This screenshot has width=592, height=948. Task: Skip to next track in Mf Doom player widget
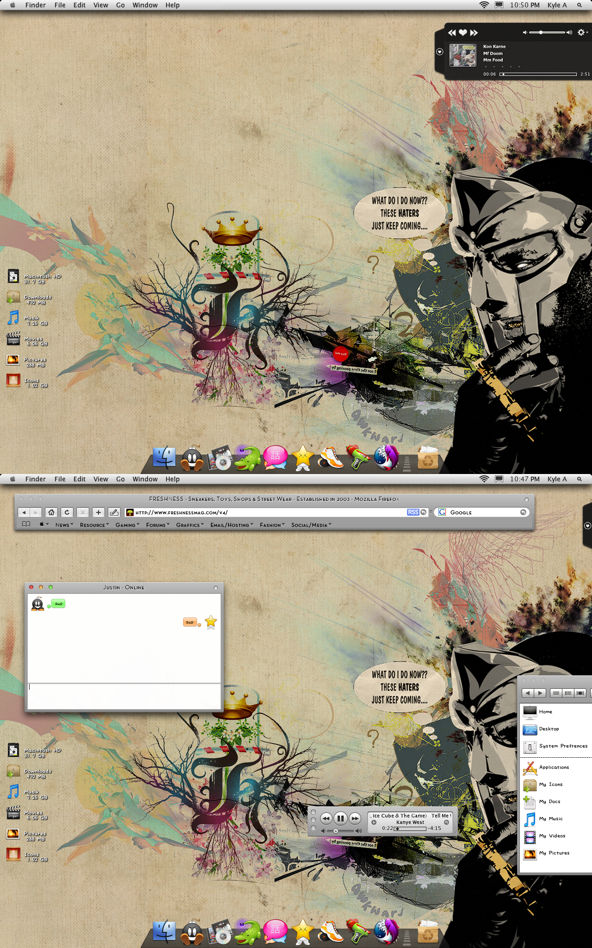[x=474, y=33]
